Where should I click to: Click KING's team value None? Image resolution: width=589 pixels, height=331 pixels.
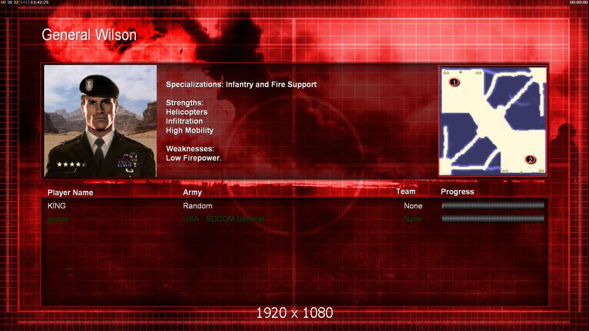pos(413,206)
